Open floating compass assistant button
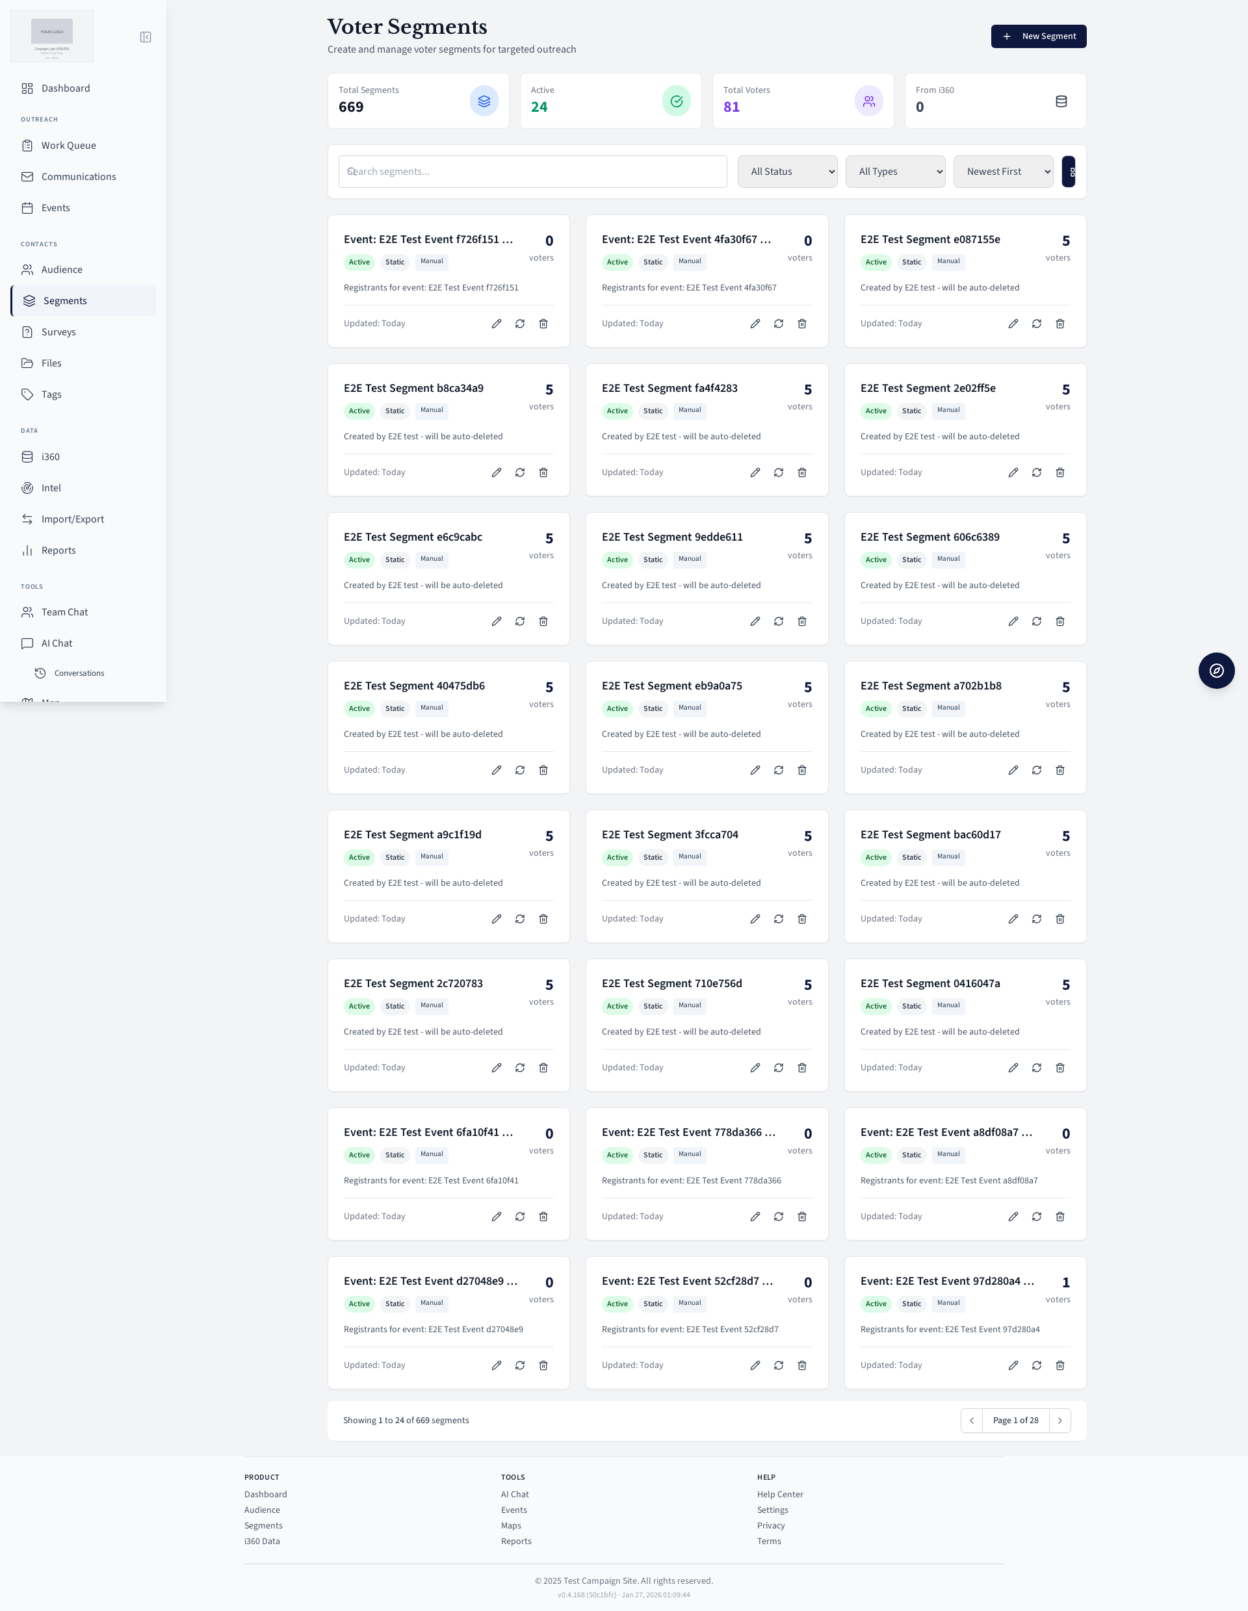Screen dimensions: 1248x1611 tap(1215, 671)
